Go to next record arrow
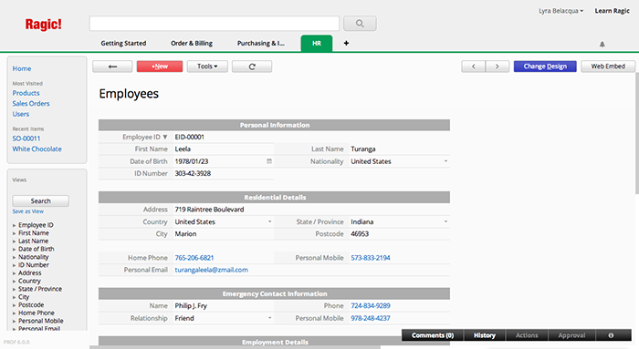Viewport: 639px width, 349px height. [x=498, y=67]
